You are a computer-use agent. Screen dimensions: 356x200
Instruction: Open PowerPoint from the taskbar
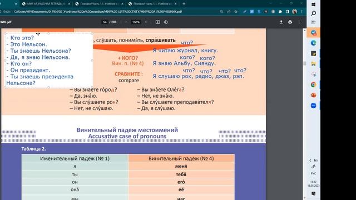(x=314, y=95)
